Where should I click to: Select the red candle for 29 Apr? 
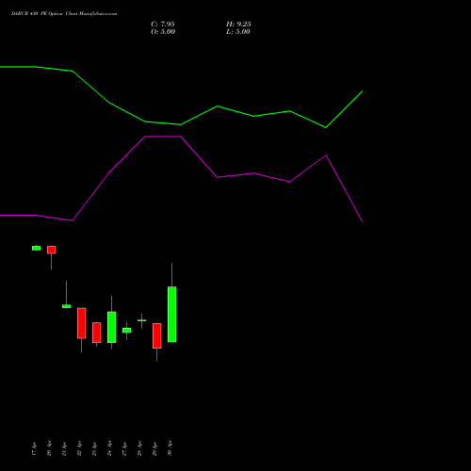[157, 335]
